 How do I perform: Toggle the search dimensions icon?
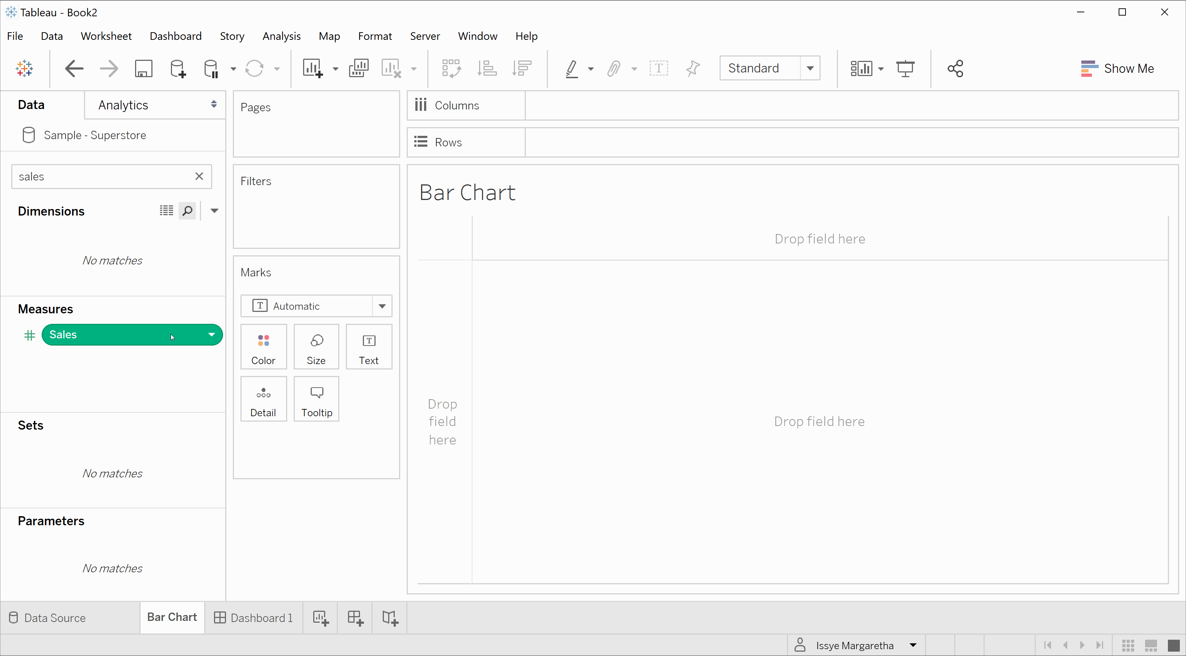tap(187, 211)
